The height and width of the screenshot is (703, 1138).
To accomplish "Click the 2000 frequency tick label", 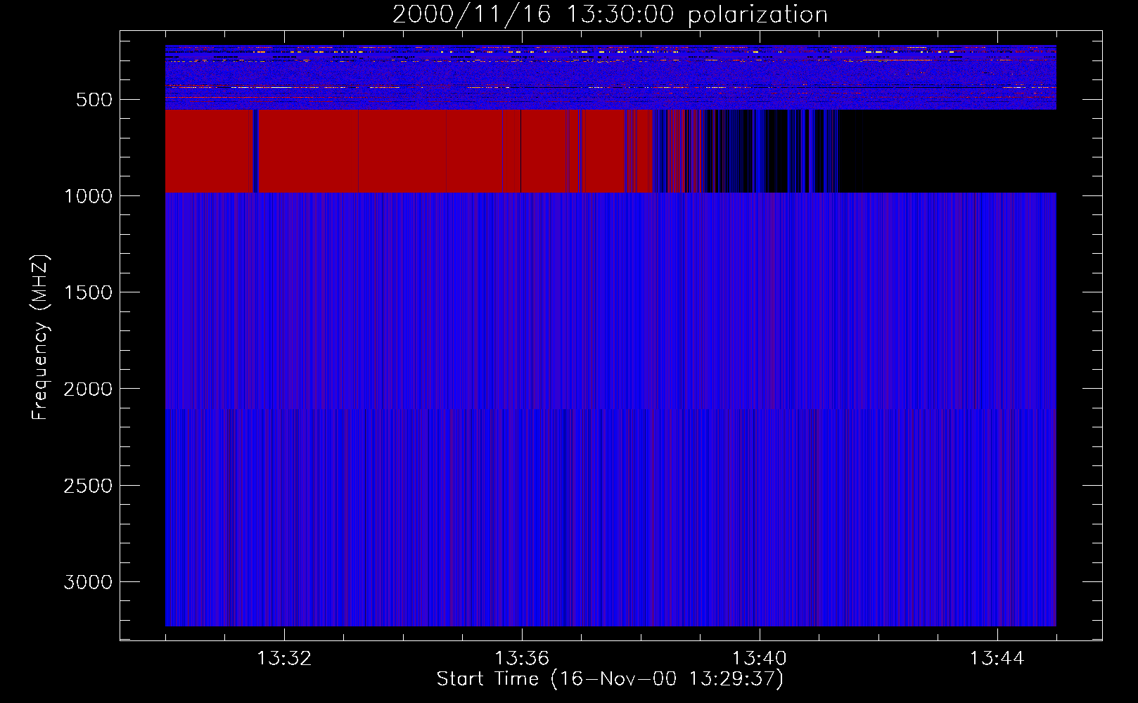I will click(88, 389).
